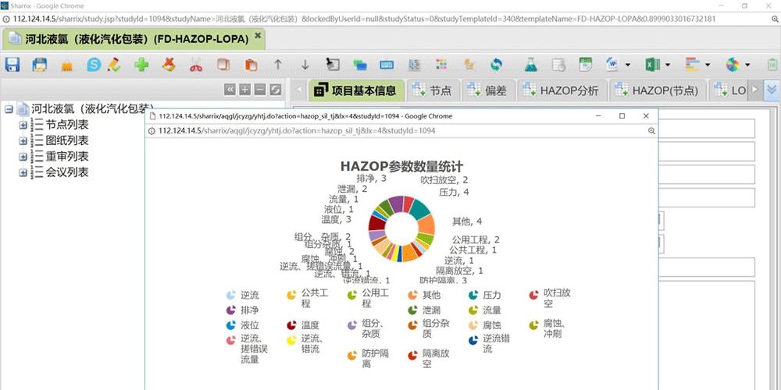Image resolution: width=781 pixels, height=390 pixels.
Task: Collapse the 河北液氯 root tree node
Action: pos(9,109)
